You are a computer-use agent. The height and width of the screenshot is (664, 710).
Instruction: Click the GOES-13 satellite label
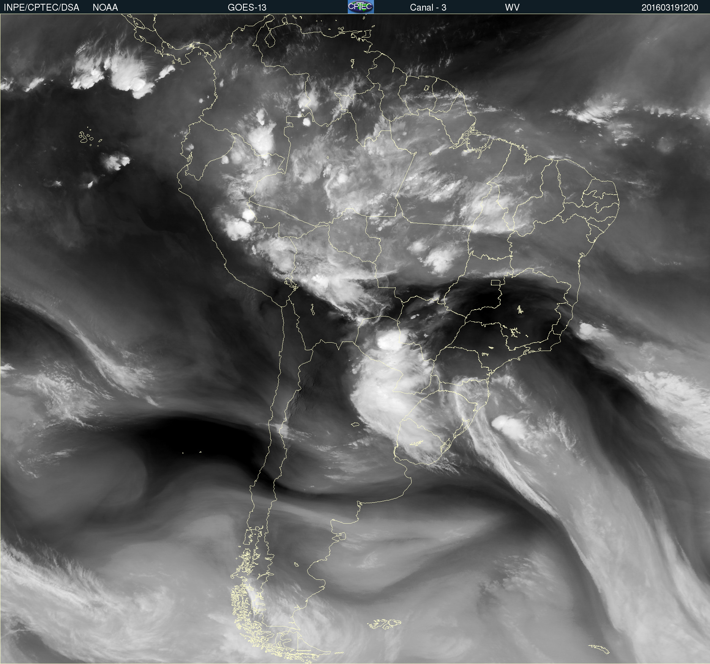point(247,7)
